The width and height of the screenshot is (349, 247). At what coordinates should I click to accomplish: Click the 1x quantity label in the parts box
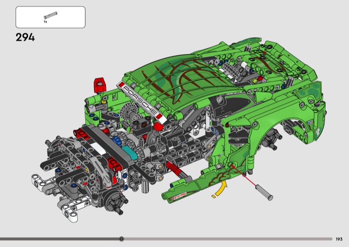click(x=45, y=21)
